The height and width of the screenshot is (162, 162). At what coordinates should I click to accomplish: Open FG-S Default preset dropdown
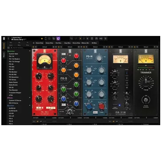coord(70,47)
